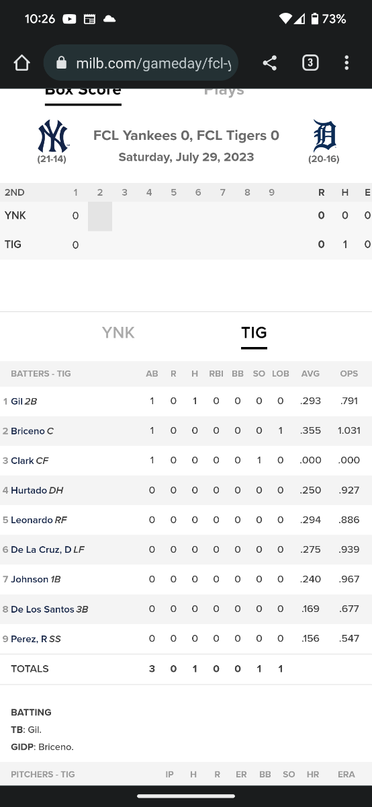Tap the browser home icon
Viewport: 372px width, 807px height.
coord(21,63)
